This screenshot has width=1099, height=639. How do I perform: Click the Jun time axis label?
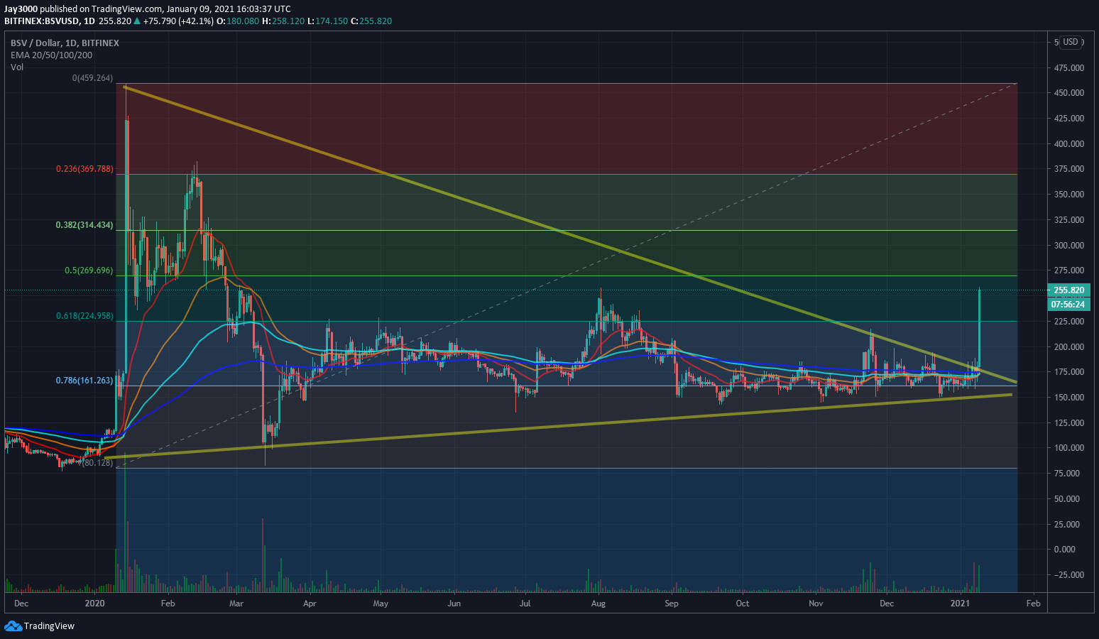point(454,603)
